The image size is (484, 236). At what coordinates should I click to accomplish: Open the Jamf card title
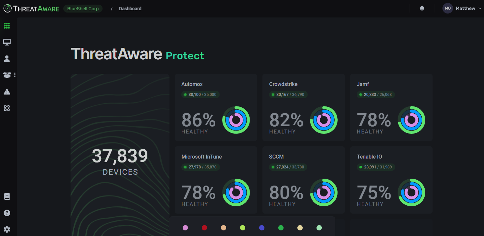click(363, 84)
